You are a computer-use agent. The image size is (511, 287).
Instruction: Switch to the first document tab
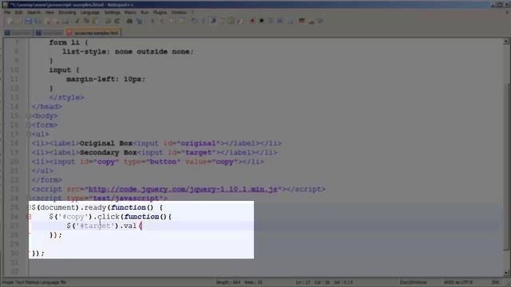click(x=18, y=33)
